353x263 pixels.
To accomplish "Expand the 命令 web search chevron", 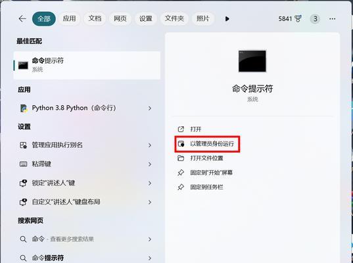I will [150, 239].
